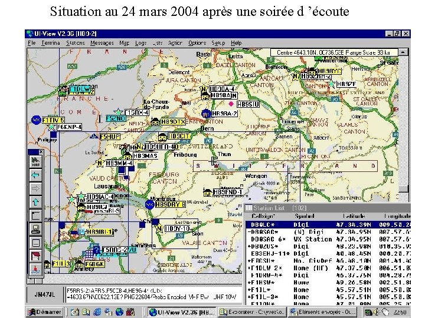Click the F1DLW station label
The height and width of the screenshot is (318, 425).
[80, 89]
